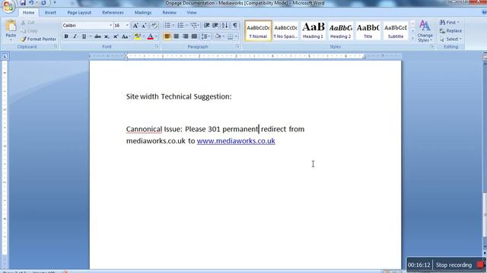Open Replace dialog

[450, 31]
